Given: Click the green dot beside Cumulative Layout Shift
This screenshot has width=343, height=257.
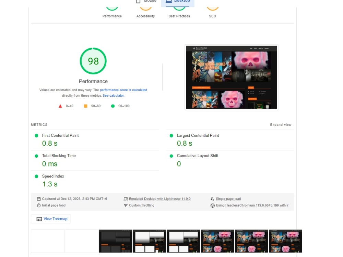Looking at the screenshot, I should pos(171,156).
